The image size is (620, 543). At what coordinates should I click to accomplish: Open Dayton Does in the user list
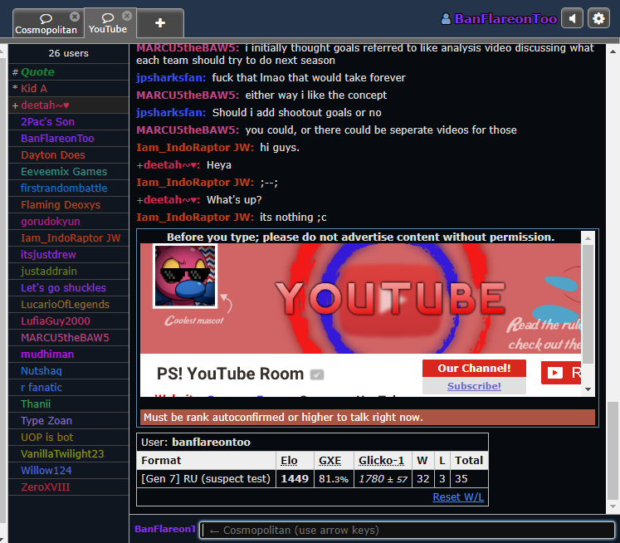[x=68, y=155]
